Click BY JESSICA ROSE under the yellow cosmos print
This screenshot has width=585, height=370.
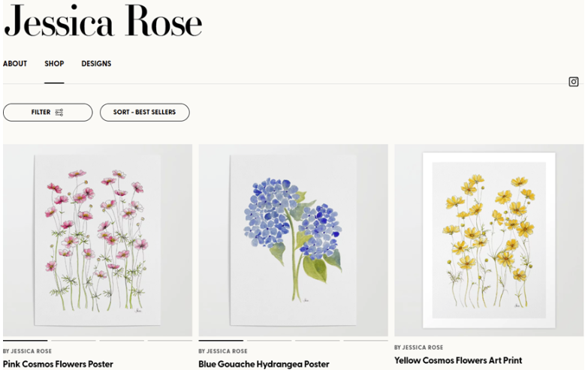pyautogui.click(x=418, y=347)
